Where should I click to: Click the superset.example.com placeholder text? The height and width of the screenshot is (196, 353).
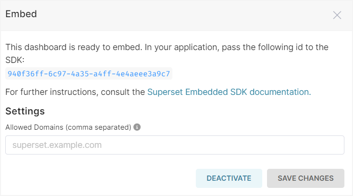coord(57,145)
